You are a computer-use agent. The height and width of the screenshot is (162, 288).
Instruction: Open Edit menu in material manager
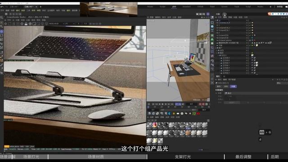[157, 117]
